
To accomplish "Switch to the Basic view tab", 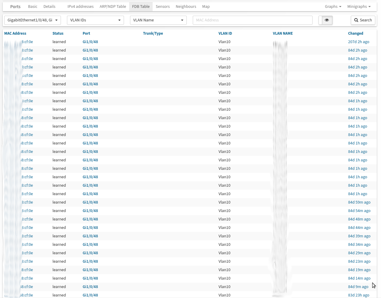I will (x=33, y=7).
